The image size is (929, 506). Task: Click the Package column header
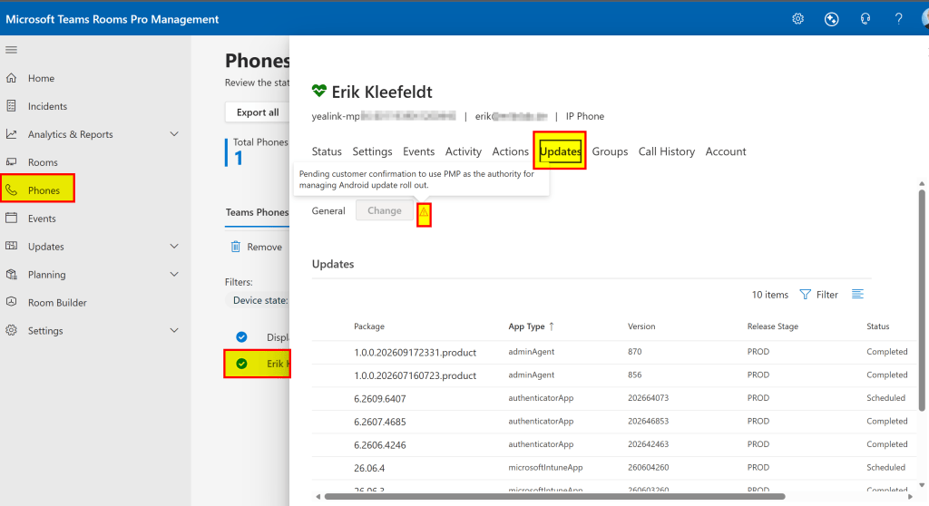coord(369,326)
